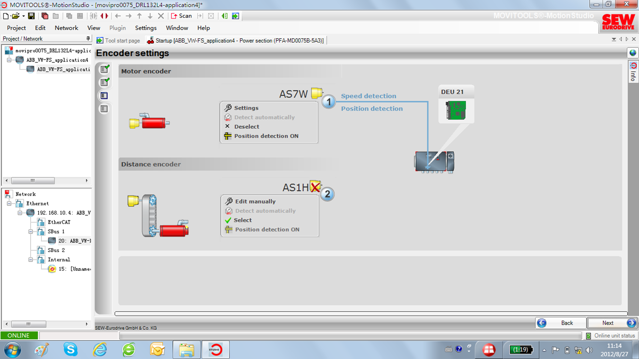This screenshot has width=639, height=359.
Task: Switch to the Tool start page tab
Action: point(119,41)
